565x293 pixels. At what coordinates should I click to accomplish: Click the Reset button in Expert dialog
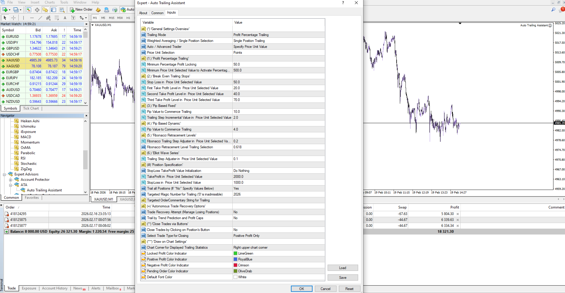[350, 289]
